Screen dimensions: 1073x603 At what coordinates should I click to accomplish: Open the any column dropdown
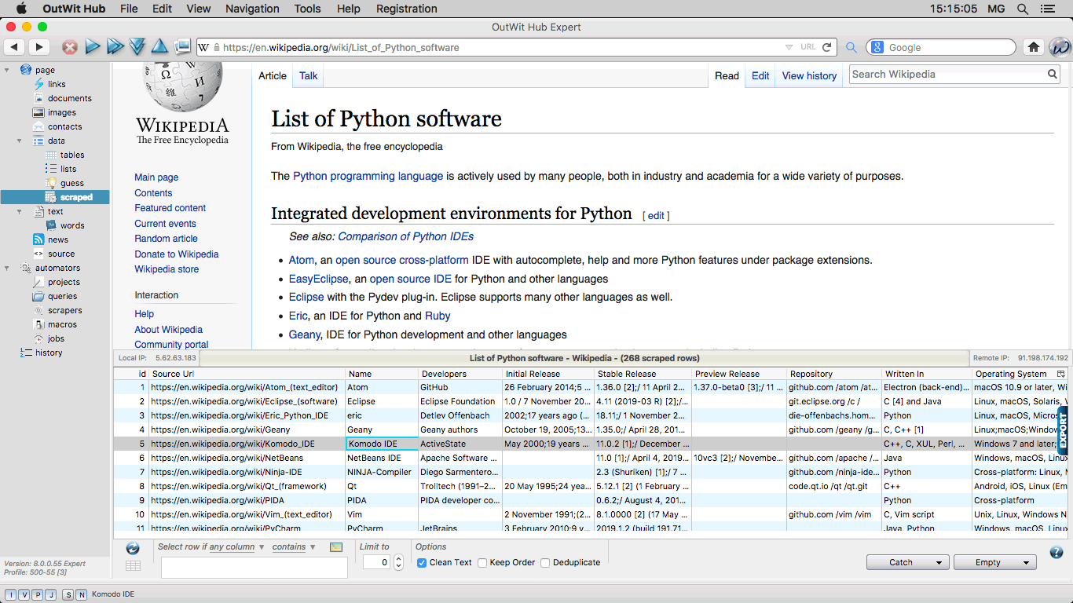[236, 546]
